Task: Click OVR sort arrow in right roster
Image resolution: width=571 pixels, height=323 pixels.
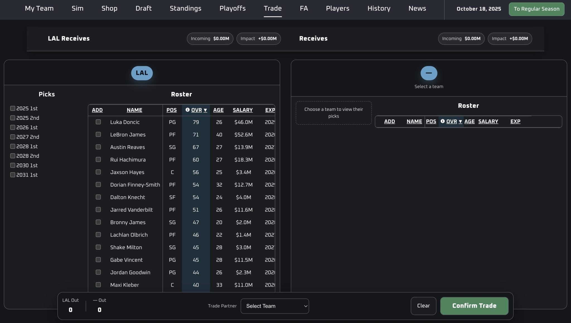Action: coord(460,121)
